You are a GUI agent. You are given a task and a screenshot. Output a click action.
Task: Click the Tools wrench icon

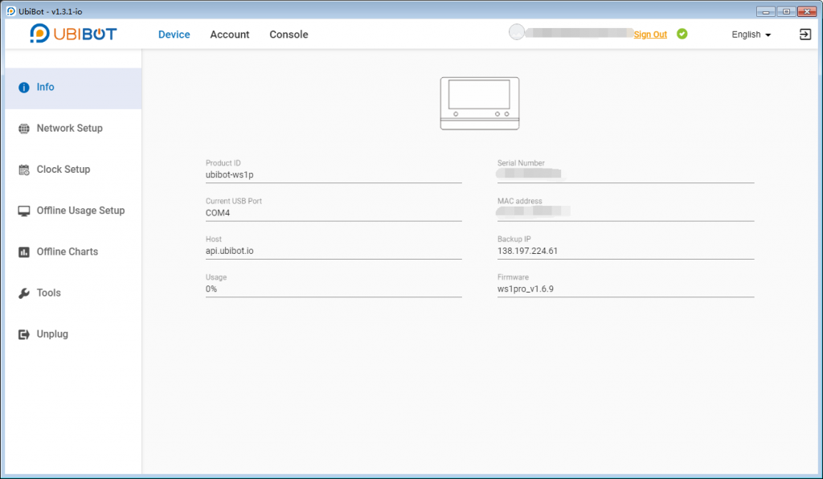tap(23, 293)
